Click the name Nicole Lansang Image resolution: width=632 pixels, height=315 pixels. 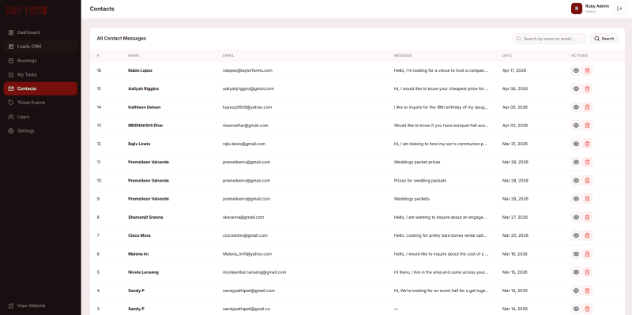coord(144,272)
